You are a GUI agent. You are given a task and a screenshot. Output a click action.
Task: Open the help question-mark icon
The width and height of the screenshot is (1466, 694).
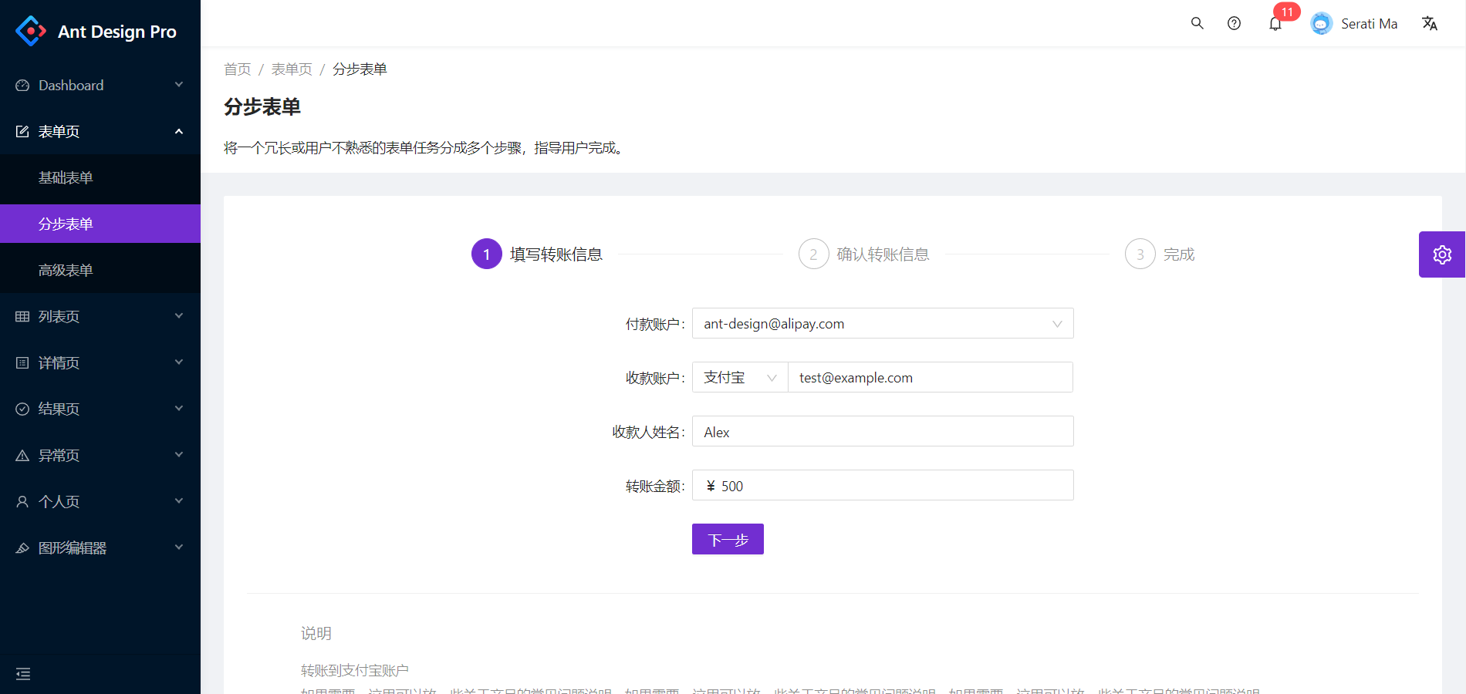pyautogui.click(x=1235, y=23)
